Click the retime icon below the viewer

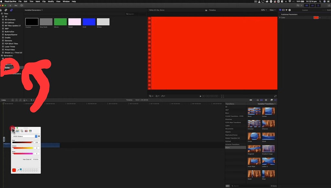point(162,96)
